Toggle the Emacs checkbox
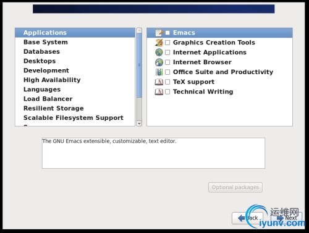The width and height of the screenshot is (309, 233). point(167,33)
